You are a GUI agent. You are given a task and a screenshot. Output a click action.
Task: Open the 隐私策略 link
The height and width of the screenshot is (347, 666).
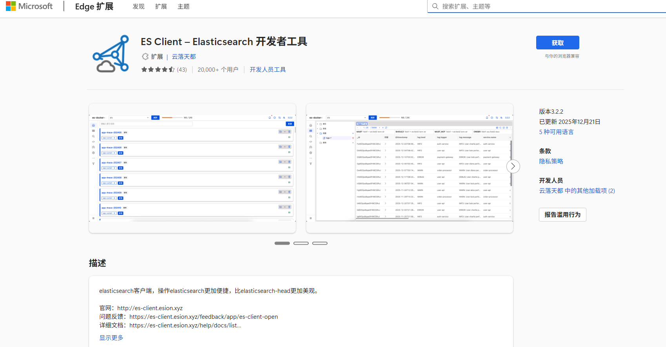tap(551, 161)
